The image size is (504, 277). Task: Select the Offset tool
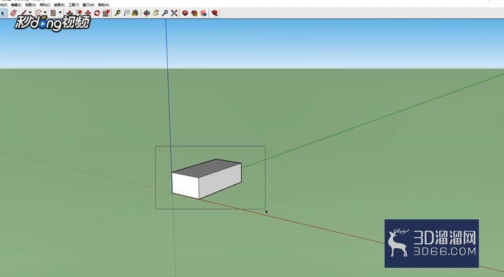(x=78, y=13)
